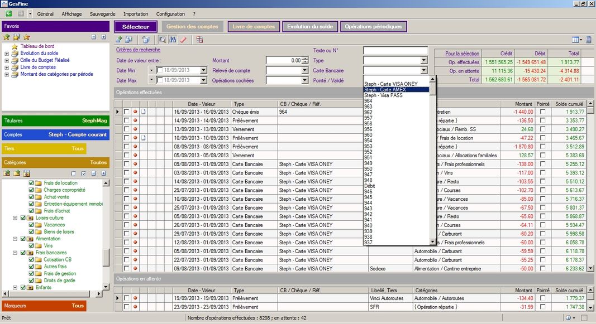Screen dimensions: 596x324
Task: Uncheck the Vacances category checkbox
Action: pos(31,225)
